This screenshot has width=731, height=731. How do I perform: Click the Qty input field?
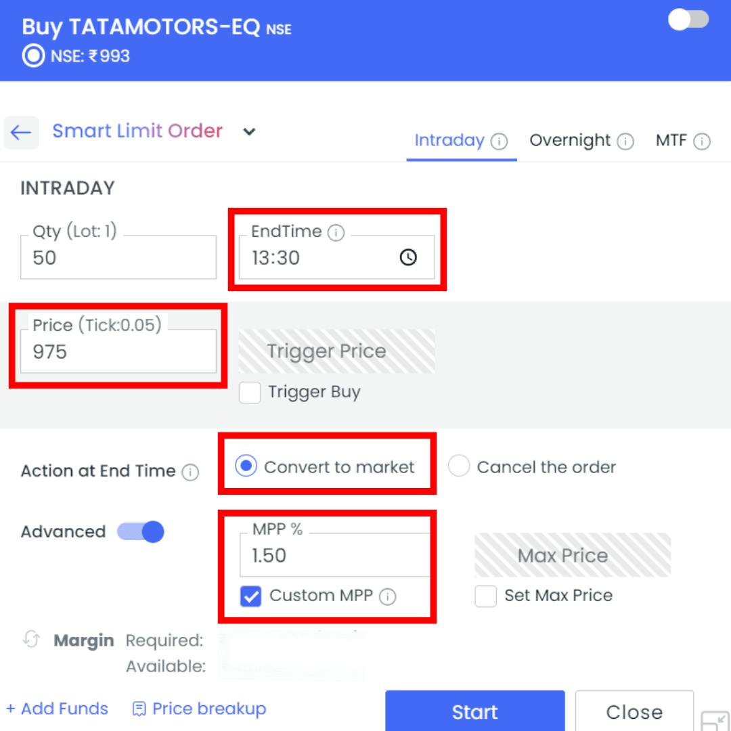point(118,258)
